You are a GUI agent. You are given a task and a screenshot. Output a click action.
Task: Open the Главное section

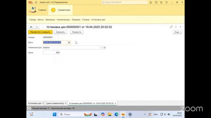pyautogui.click(x=38, y=10)
